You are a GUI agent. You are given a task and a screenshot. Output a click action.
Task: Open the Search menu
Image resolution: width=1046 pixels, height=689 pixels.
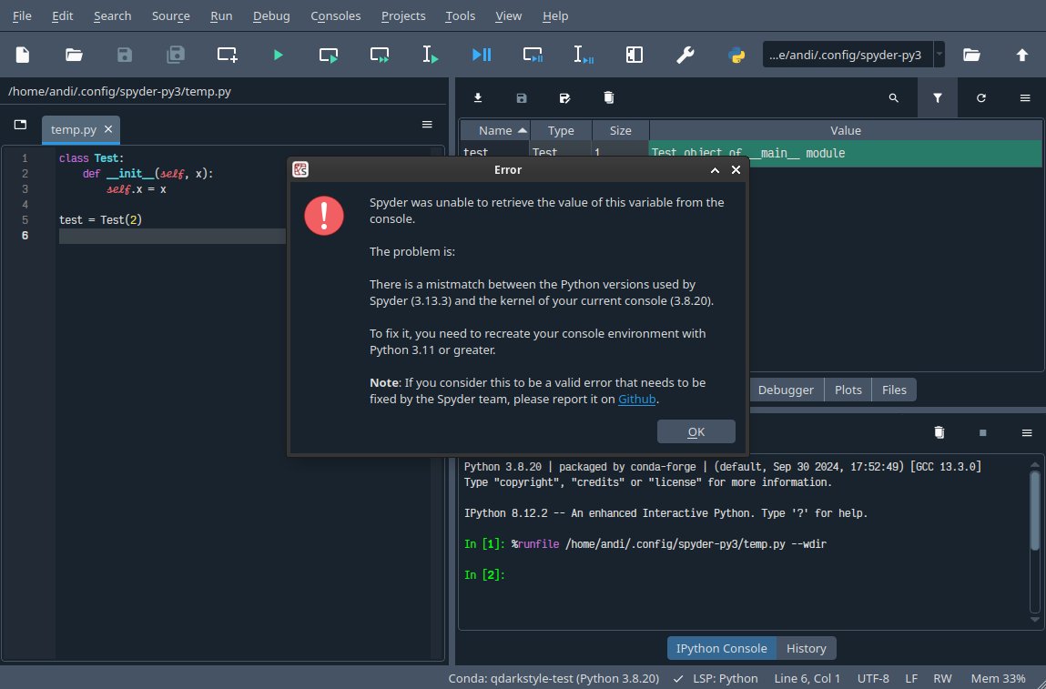point(112,16)
